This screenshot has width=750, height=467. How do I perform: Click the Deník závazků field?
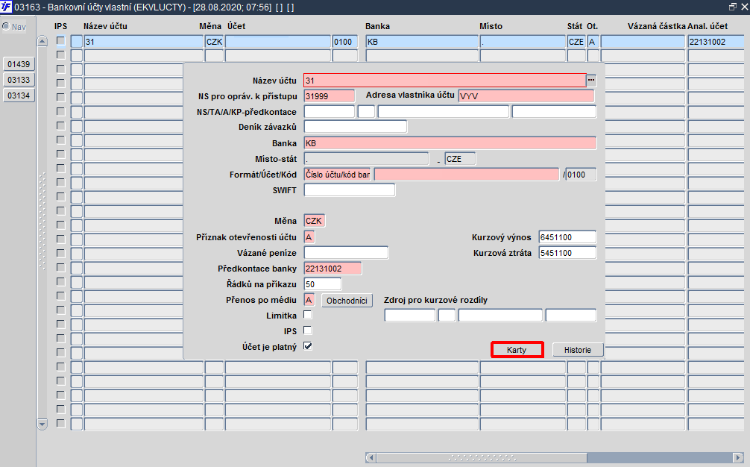356,127
